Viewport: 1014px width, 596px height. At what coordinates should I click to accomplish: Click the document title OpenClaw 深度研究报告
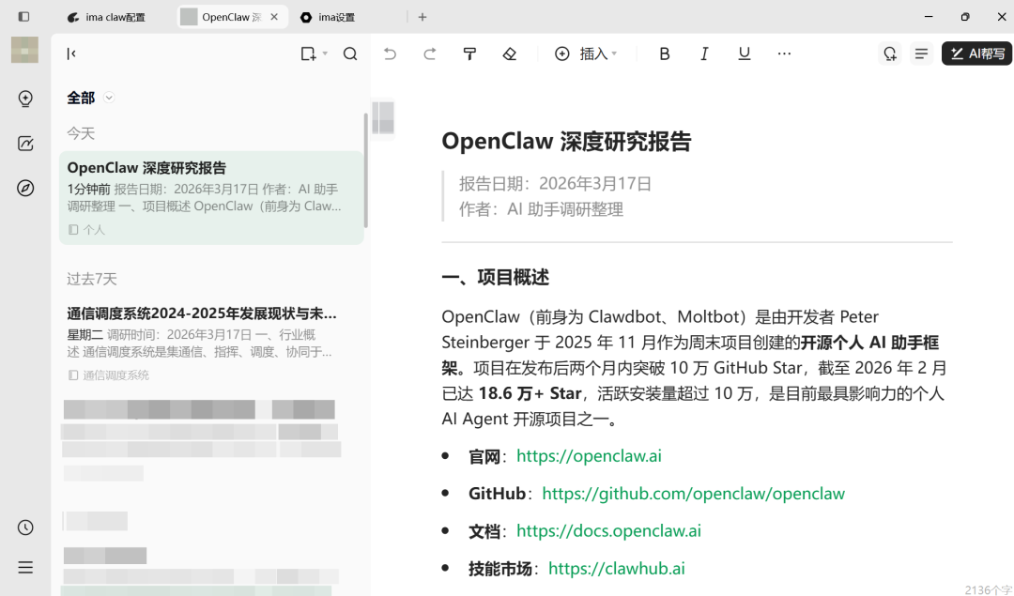click(566, 142)
